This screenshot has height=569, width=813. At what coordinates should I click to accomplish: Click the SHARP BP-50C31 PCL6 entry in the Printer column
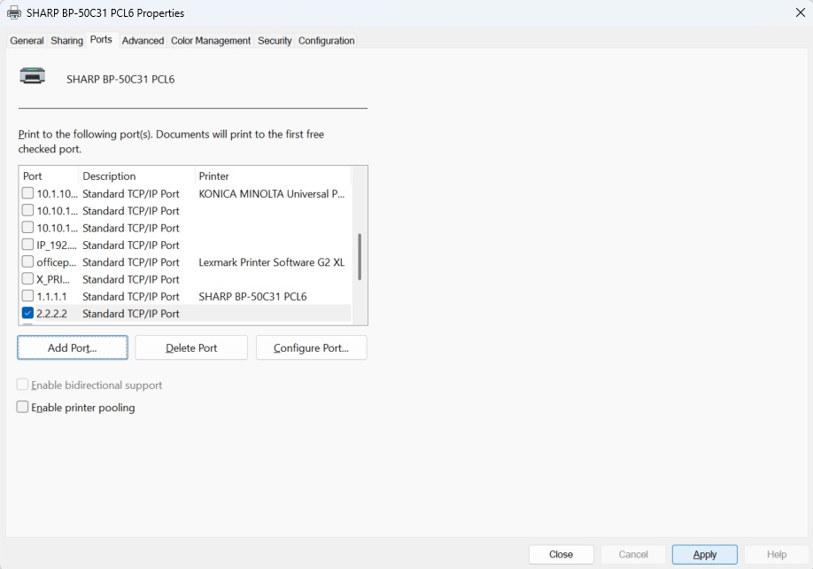tap(252, 296)
